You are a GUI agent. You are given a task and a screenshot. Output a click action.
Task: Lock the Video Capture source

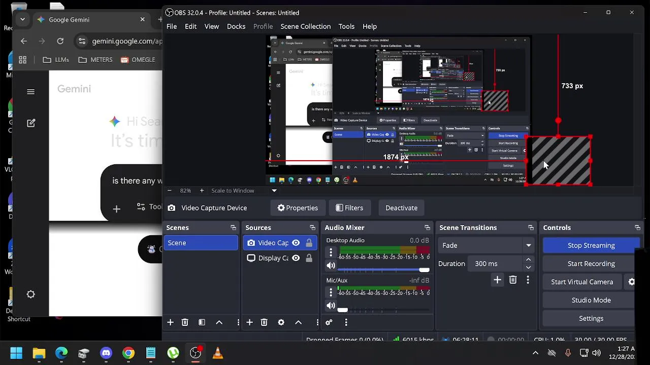(309, 243)
